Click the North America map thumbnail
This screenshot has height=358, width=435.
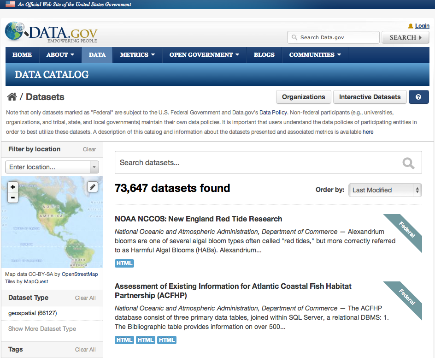click(52, 222)
